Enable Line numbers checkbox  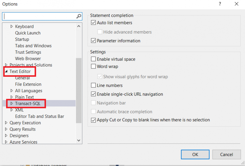point(93,85)
